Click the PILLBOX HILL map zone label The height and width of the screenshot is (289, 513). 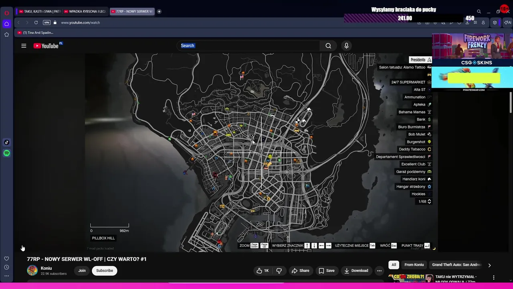(x=103, y=238)
